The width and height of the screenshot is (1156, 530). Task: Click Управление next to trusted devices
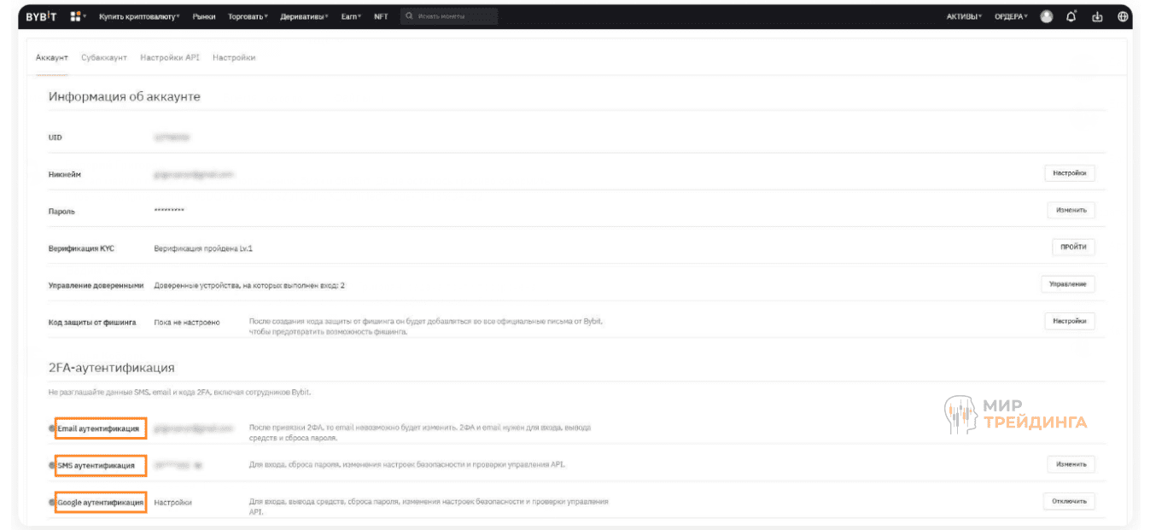[x=1068, y=283]
